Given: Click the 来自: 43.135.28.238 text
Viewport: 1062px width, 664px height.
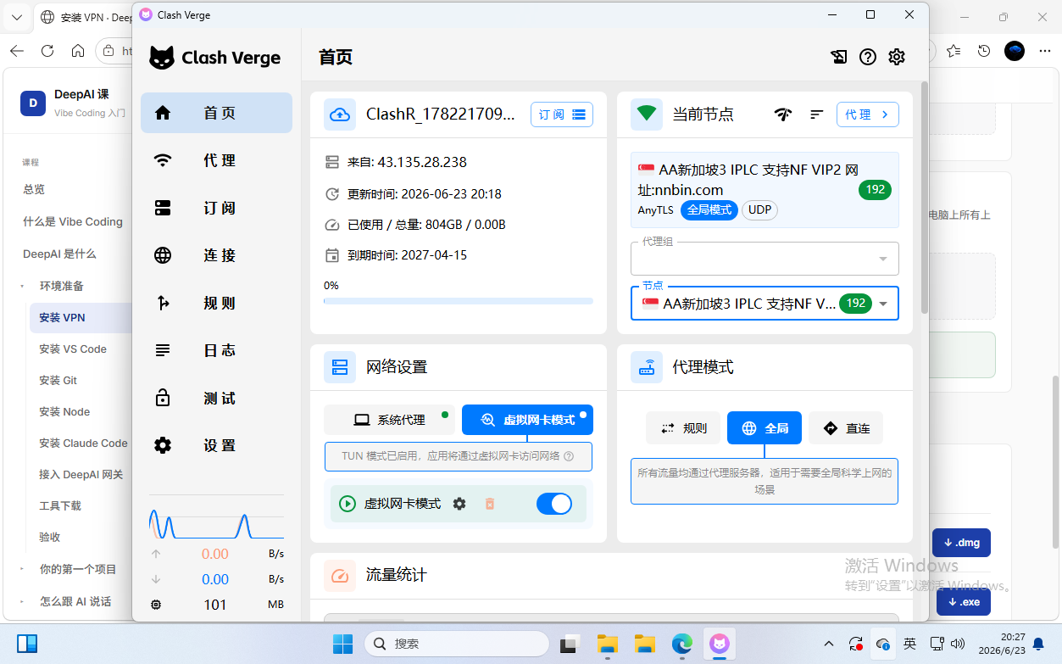Looking at the screenshot, I should [x=407, y=162].
